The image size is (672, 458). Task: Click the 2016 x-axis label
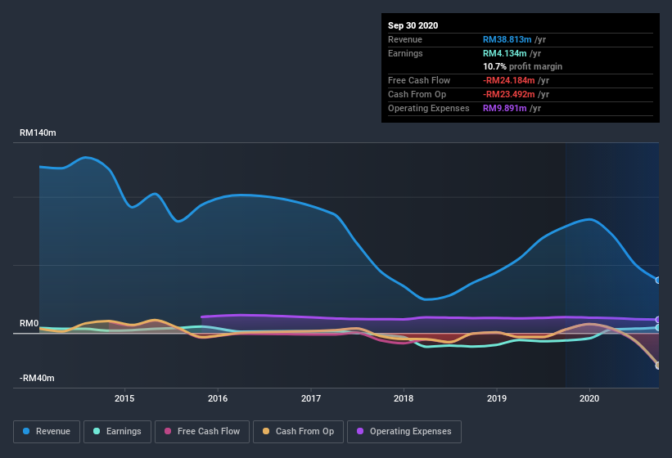point(218,398)
